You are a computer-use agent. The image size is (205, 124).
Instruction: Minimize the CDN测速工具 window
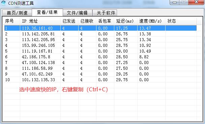point(175,2)
